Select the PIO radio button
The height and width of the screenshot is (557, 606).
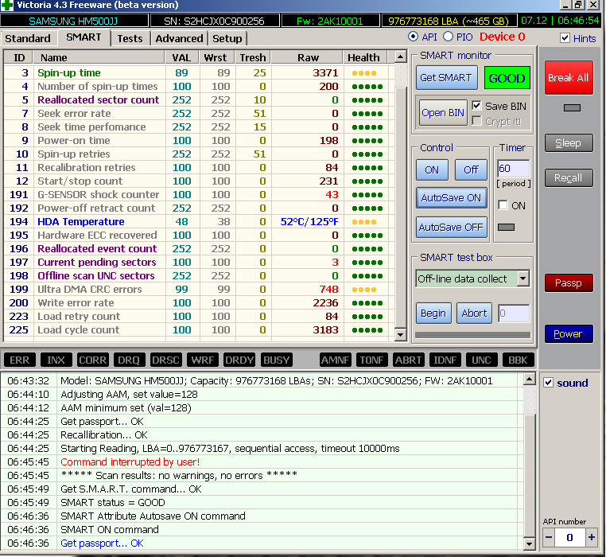tap(449, 37)
